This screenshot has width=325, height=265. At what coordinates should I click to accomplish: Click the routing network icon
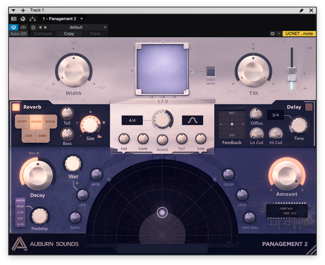pyautogui.click(x=32, y=19)
